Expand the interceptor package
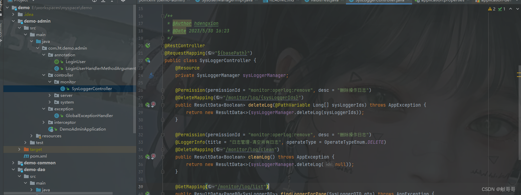521x195 pixels. [44, 122]
